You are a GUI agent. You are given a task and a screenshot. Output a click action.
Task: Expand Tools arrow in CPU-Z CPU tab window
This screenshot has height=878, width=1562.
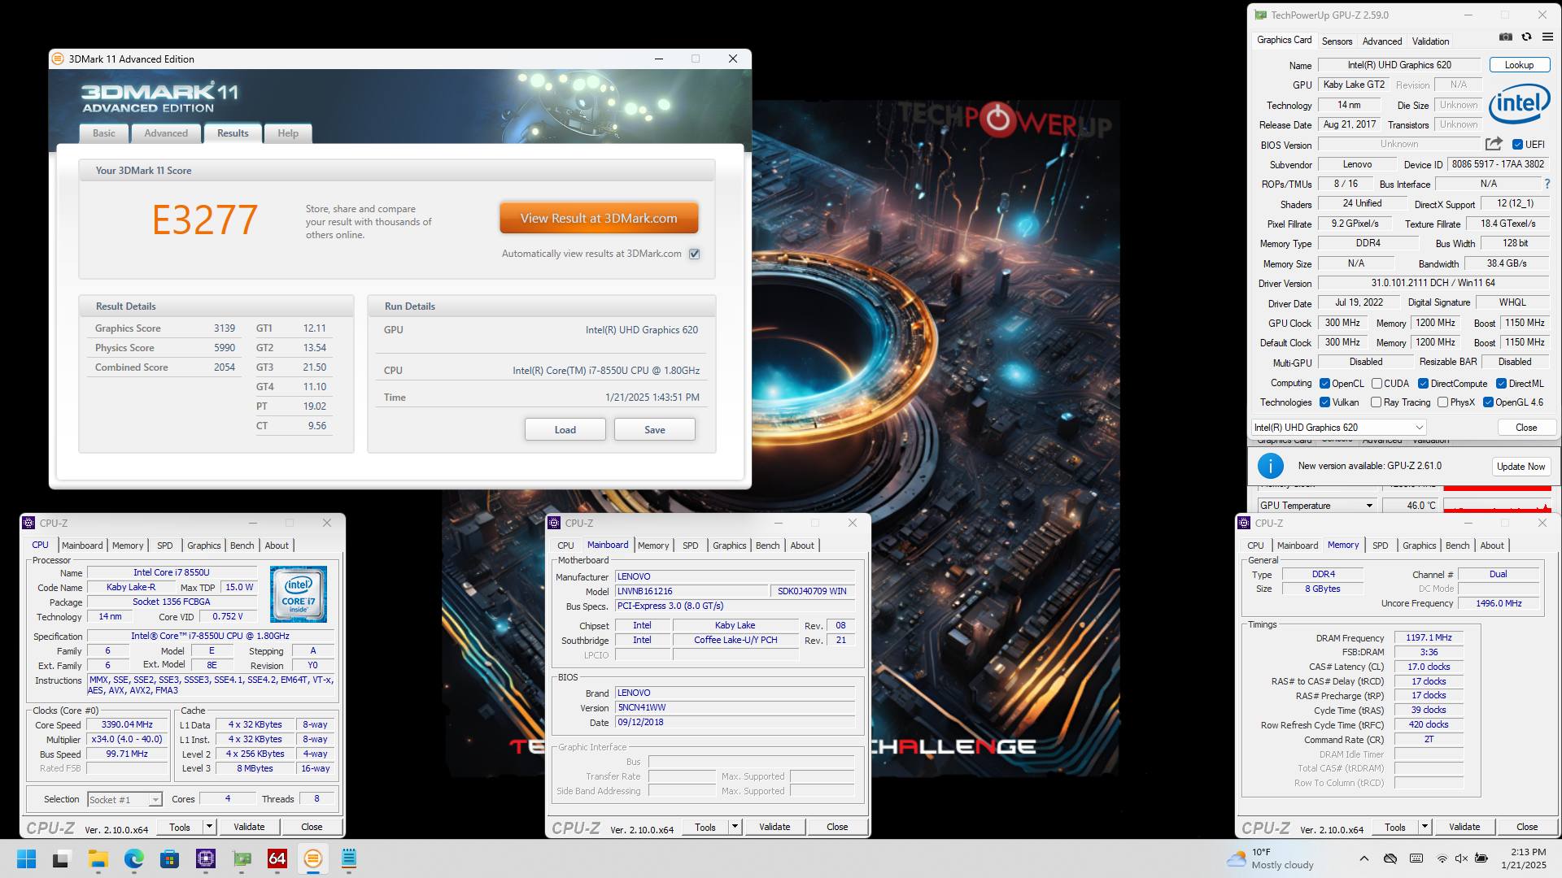(x=209, y=827)
